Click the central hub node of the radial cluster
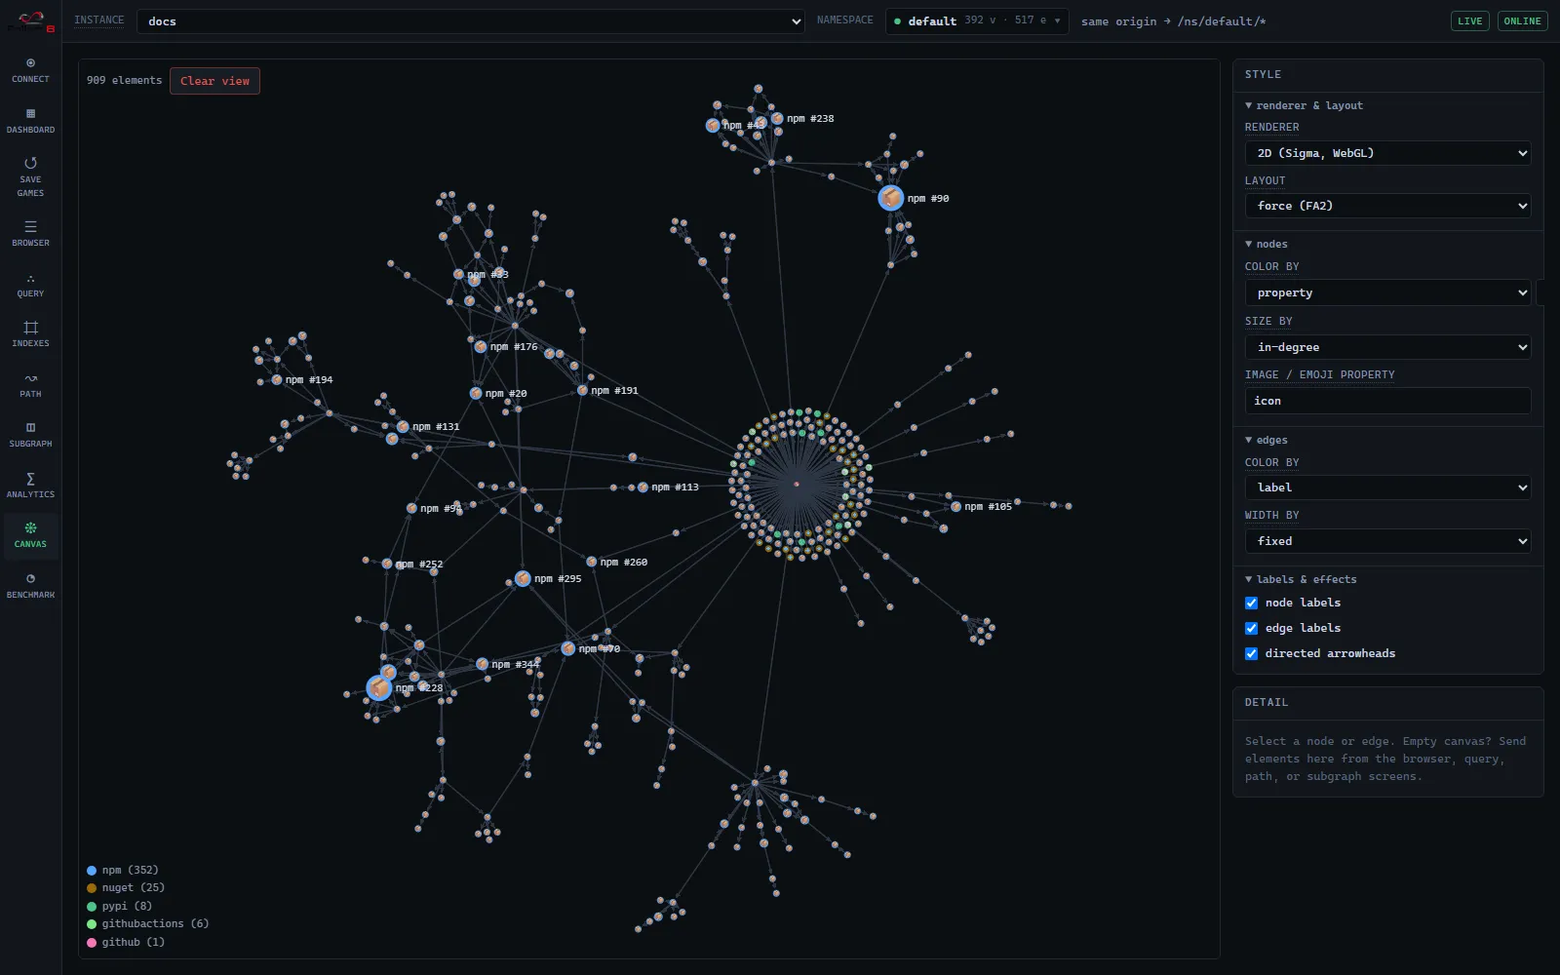This screenshot has height=975, width=1560. pyautogui.click(x=797, y=484)
